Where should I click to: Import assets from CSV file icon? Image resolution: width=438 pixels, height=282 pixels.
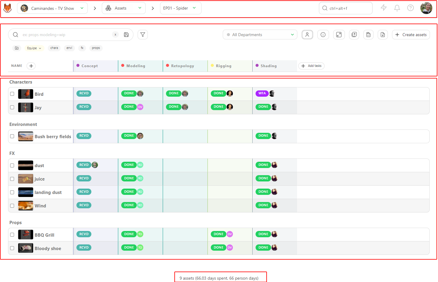point(368,35)
